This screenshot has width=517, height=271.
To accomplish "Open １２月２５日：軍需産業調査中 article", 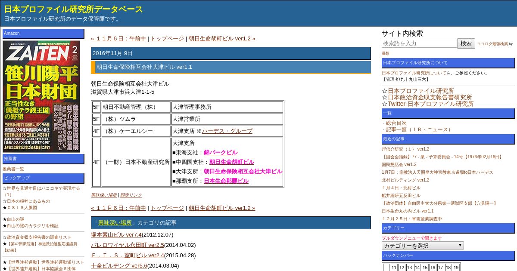I will (x=412, y=219).
